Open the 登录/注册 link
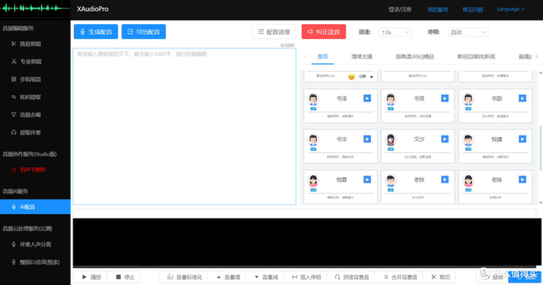Viewport: 543px width, 285px height. pyautogui.click(x=400, y=10)
